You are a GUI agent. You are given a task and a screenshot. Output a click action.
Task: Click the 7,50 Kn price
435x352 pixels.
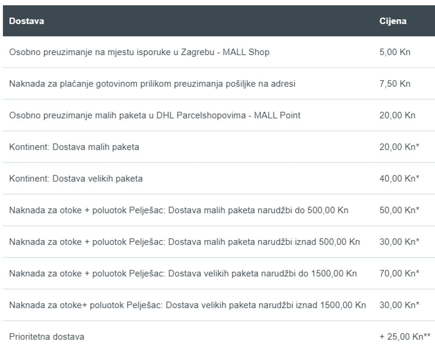click(x=395, y=84)
